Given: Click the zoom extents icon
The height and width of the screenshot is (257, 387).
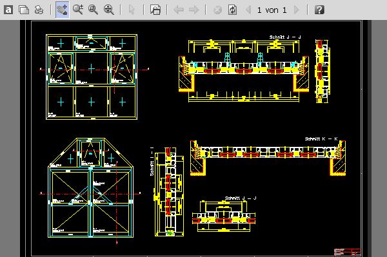Looking at the screenshot, I should [x=108, y=10].
